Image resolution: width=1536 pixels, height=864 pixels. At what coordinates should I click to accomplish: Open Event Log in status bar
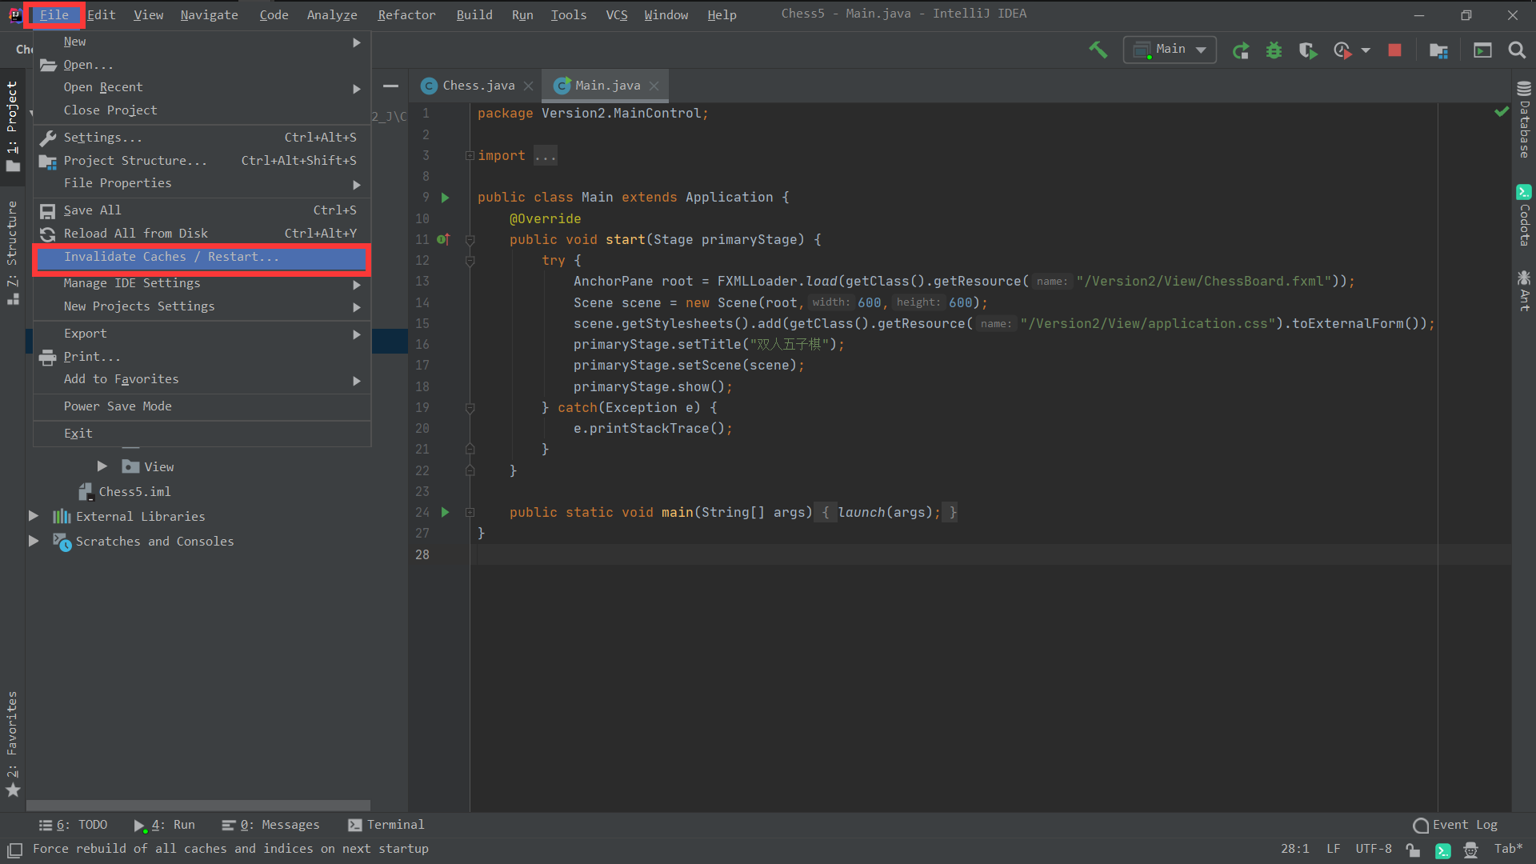[1455, 825]
